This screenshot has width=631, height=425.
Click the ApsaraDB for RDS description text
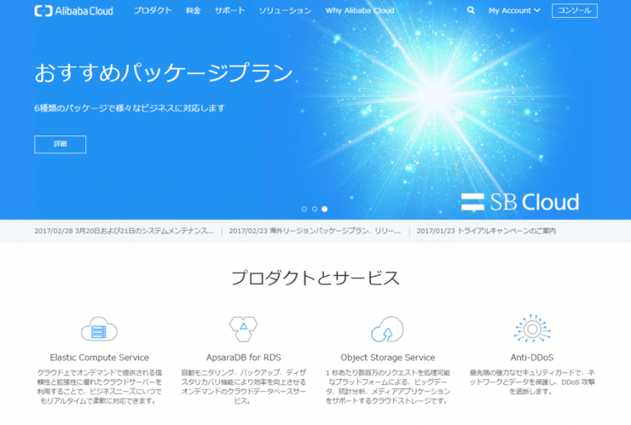click(x=244, y=387)
